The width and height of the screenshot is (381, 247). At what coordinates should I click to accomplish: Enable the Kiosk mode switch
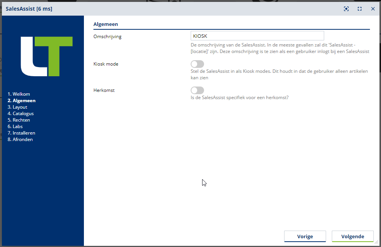(197, 64)
